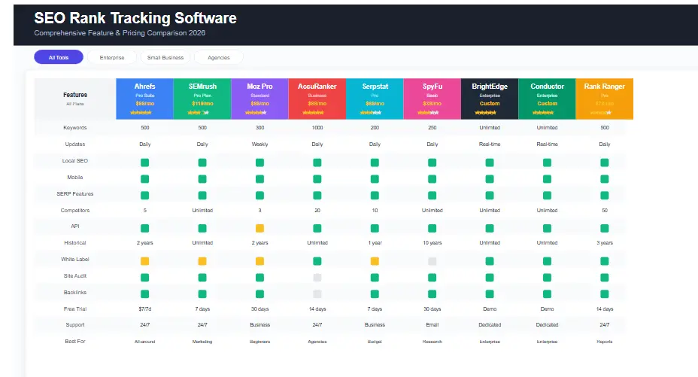698x377 pixels.
Task: Open the Small Business filter tab
Action: click(165, 57)
